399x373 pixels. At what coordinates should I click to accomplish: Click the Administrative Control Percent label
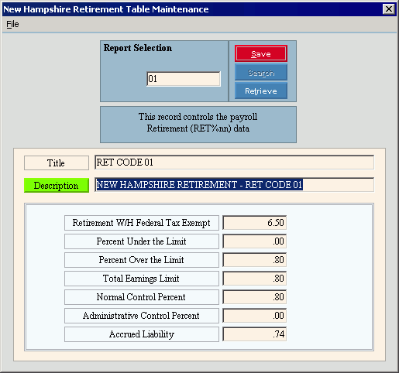click(x=142, y=316)
